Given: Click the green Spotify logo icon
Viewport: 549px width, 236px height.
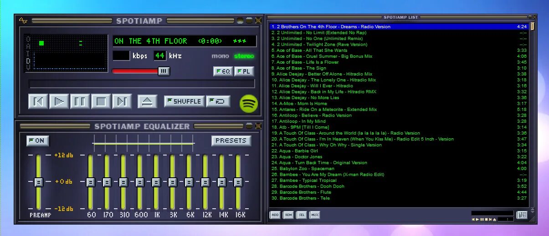Looking at the screenshot, I should tap(249, 103).
